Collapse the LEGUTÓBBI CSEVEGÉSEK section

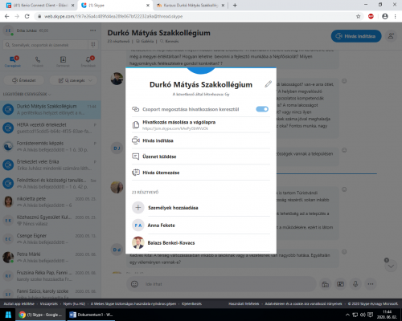pos(27,94)
